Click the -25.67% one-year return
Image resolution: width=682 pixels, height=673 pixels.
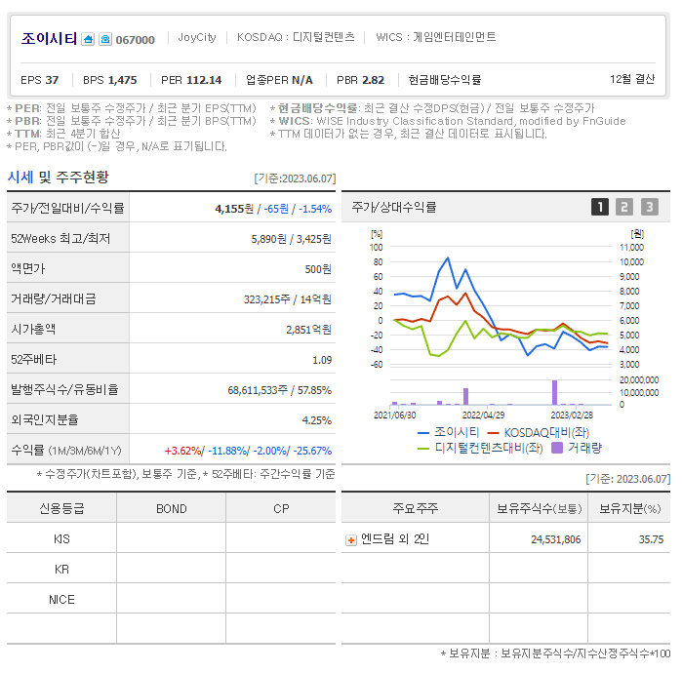[312, 451]
